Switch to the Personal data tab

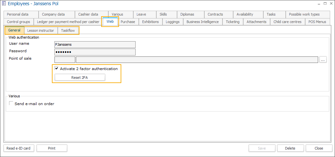tap(18, 14)
